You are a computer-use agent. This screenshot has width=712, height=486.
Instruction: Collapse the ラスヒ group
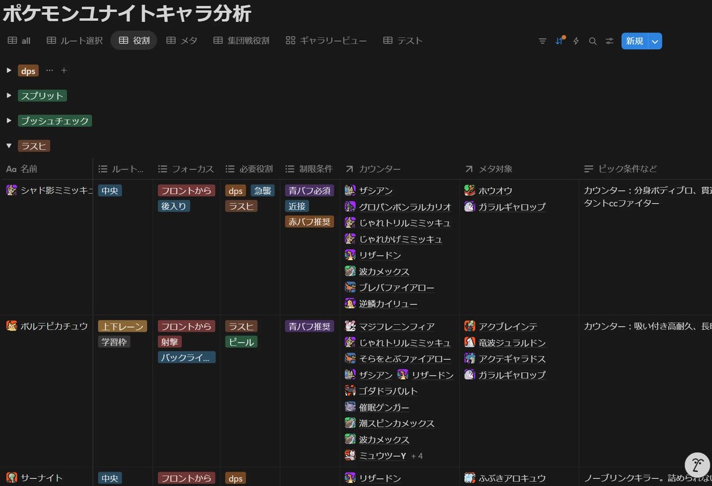click(x=9, y=145)
